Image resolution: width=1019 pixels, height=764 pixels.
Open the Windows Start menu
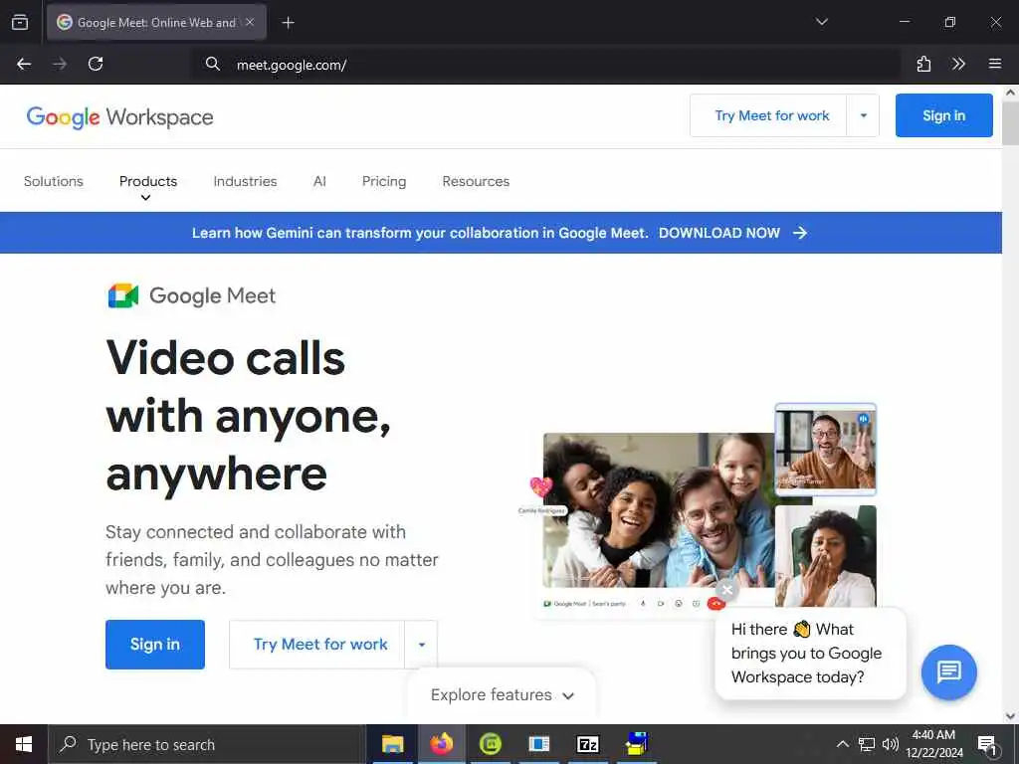(x=24, y=744)
